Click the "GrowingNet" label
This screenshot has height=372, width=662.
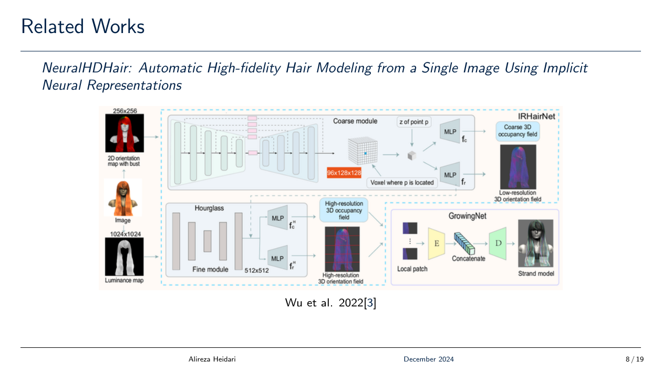(467, 216)
